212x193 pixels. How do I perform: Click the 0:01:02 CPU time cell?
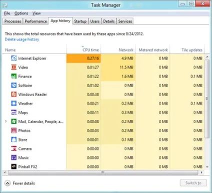83,85
